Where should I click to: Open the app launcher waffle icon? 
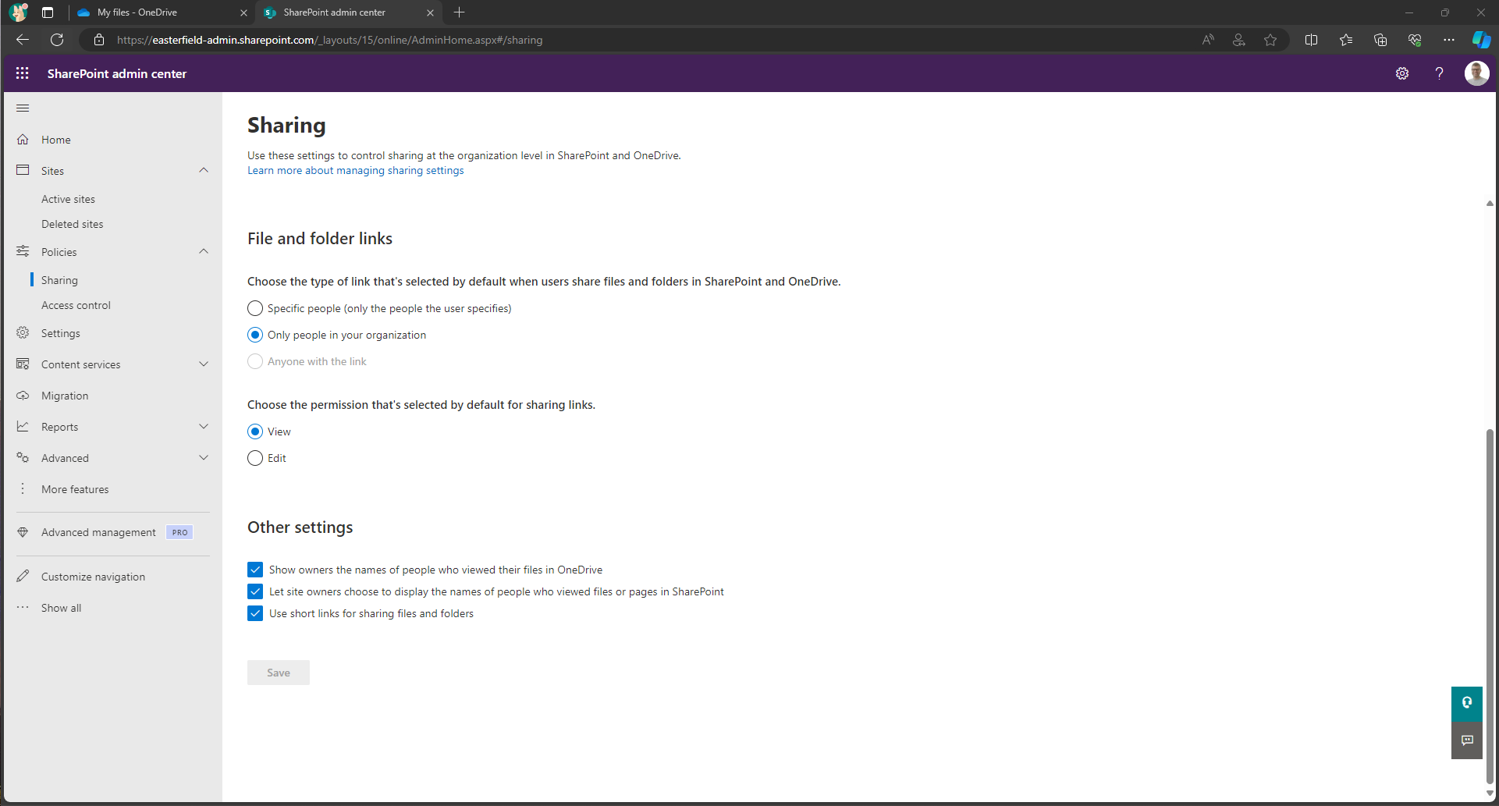pos(23,73)
